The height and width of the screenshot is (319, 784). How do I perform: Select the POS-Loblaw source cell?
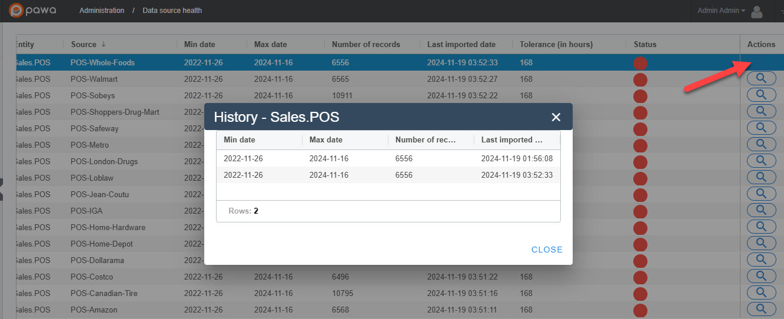click(91, 178)
